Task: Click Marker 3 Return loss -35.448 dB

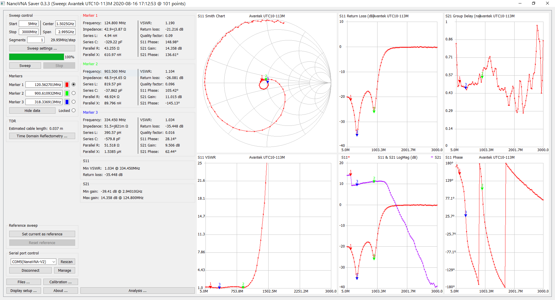Action: (x=174, y=126)
